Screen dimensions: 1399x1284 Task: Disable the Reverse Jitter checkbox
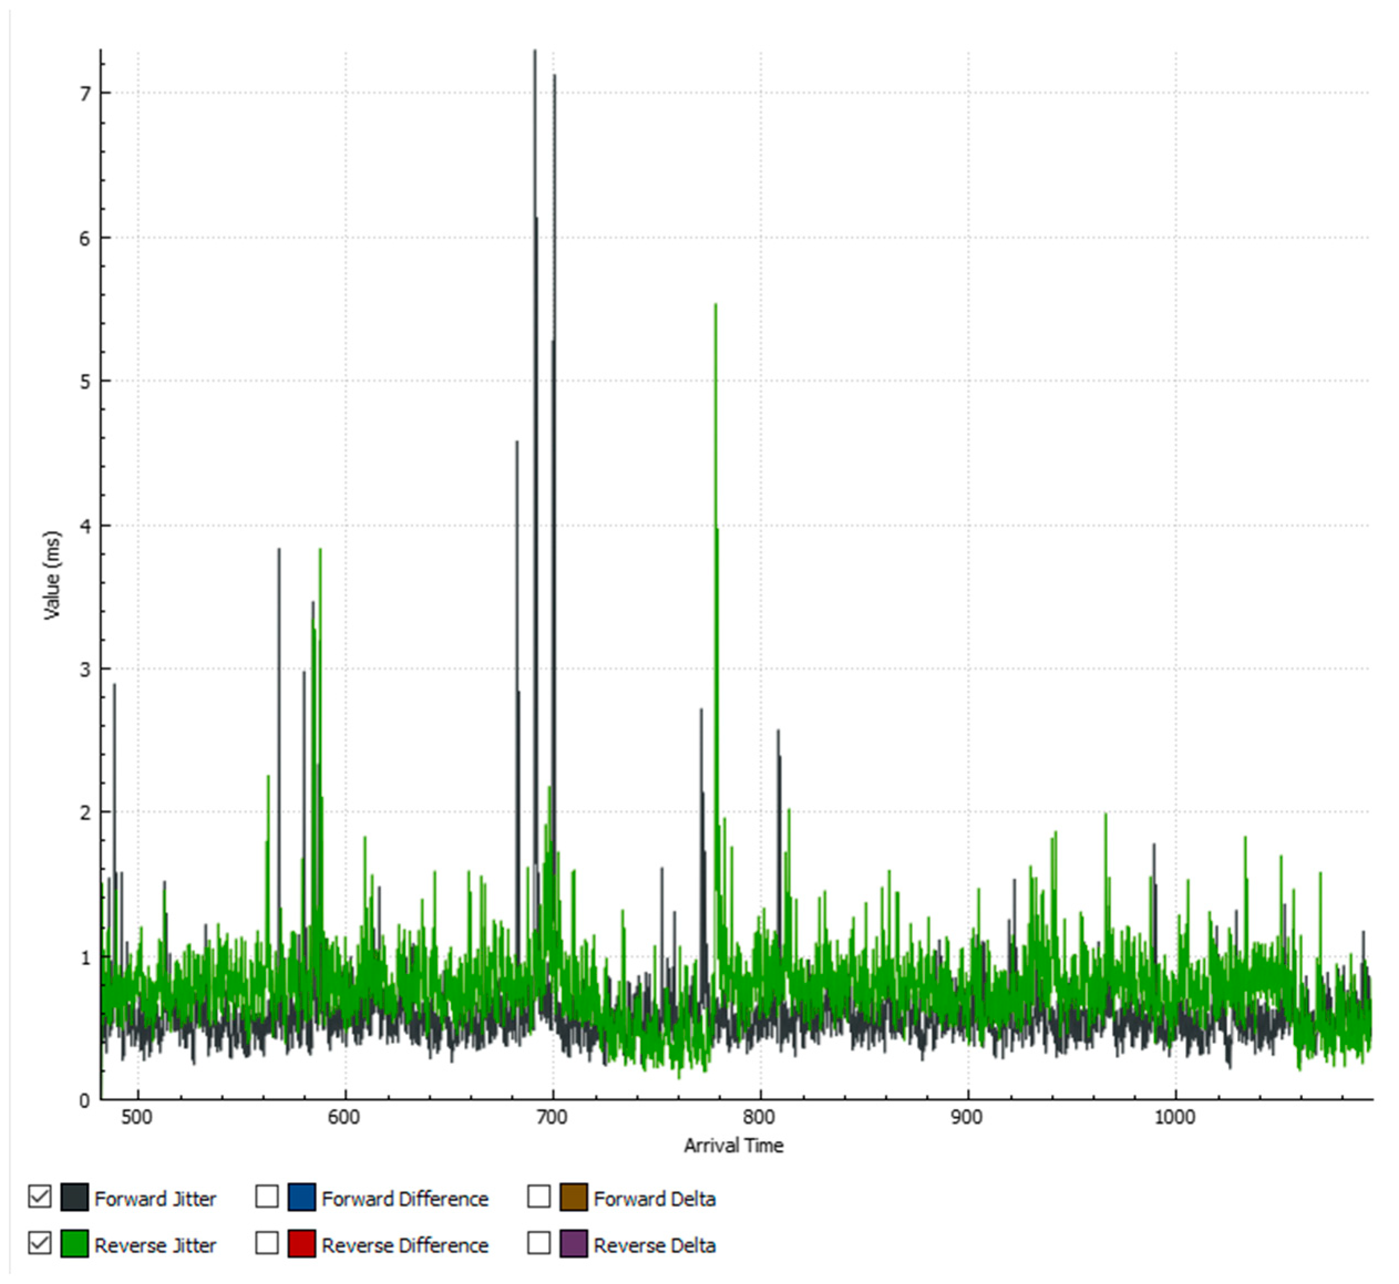click(40, 1243)
